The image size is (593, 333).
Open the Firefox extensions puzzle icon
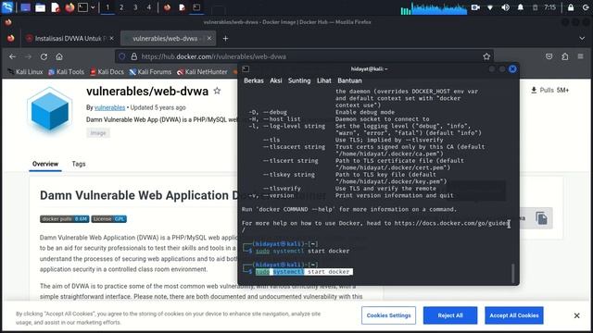(x=565, y=56)
